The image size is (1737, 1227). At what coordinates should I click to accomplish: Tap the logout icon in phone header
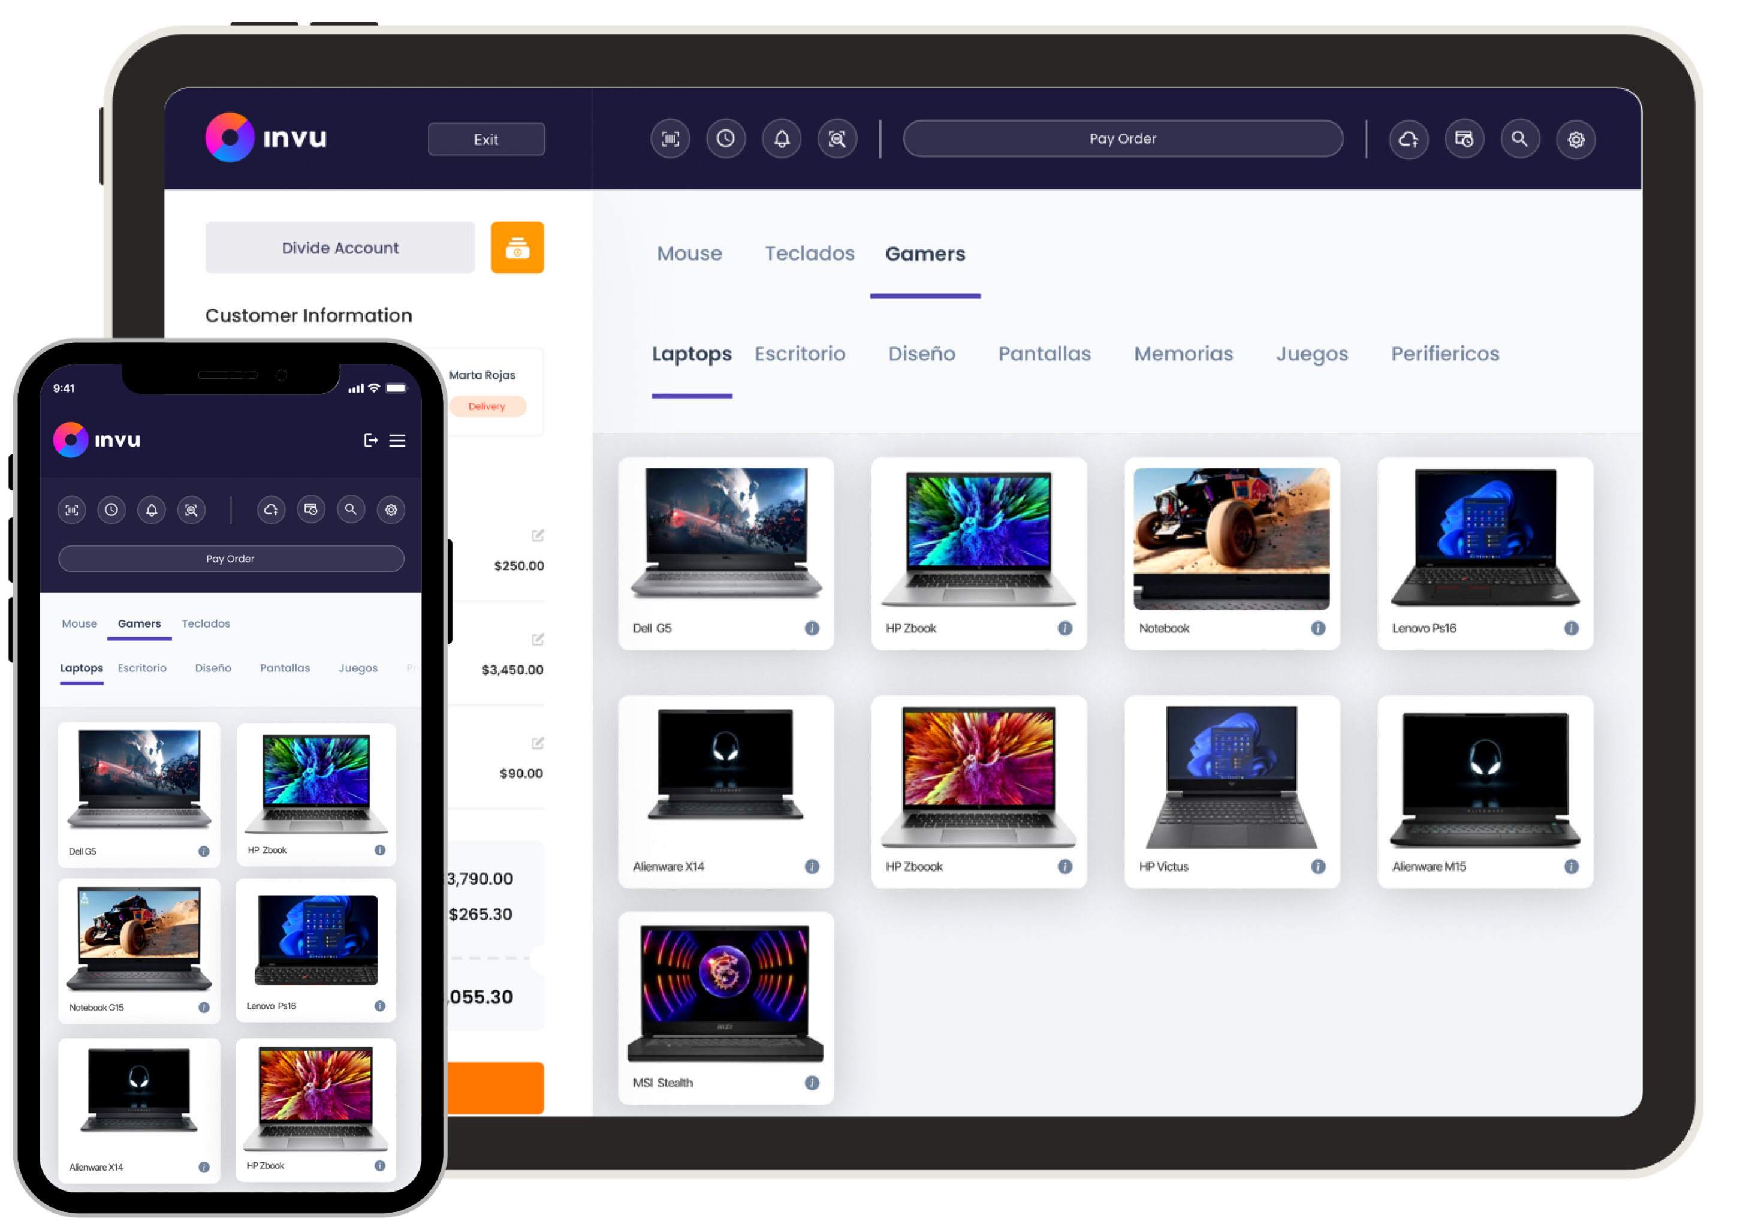[x=370, y=440]
